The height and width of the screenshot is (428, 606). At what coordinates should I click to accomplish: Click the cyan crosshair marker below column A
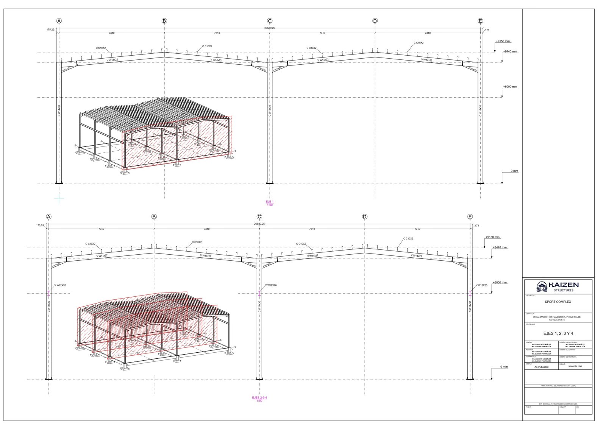[x=58, y=198]
